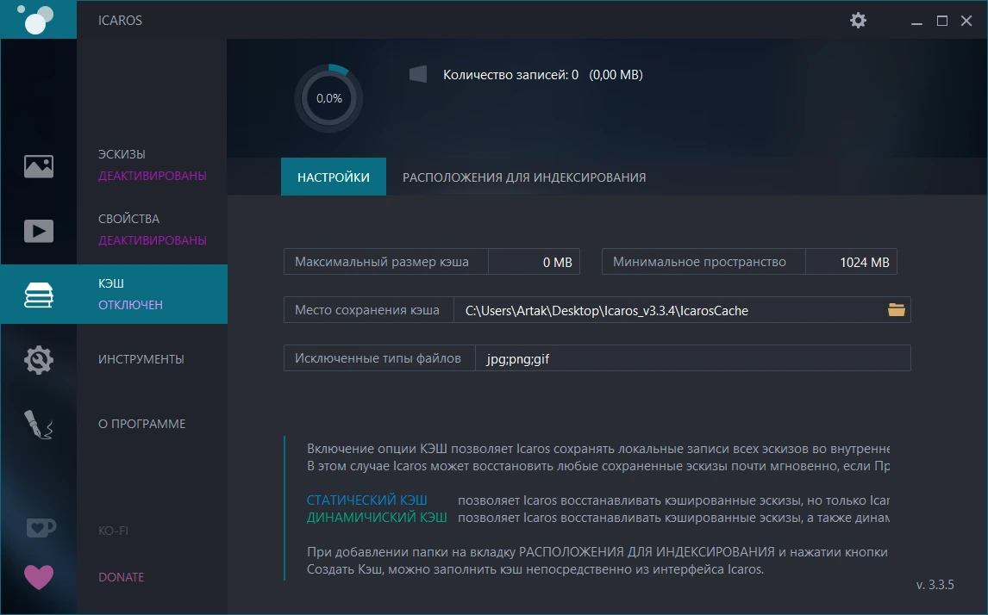This screenshot has width=988, height=615.
Task: Click the Место сохранения кэша label
Action: point(367,310)
